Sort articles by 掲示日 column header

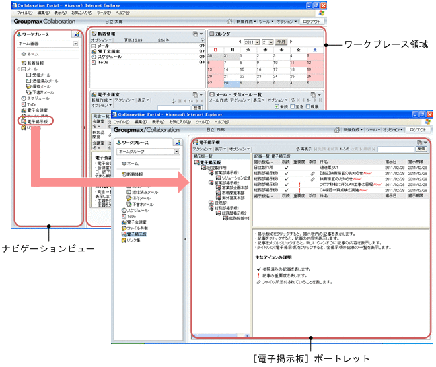pos(390,162)
